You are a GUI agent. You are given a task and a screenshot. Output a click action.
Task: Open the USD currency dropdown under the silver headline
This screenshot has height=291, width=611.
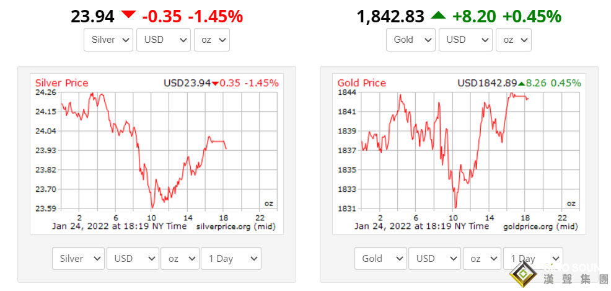click(163, 40)
